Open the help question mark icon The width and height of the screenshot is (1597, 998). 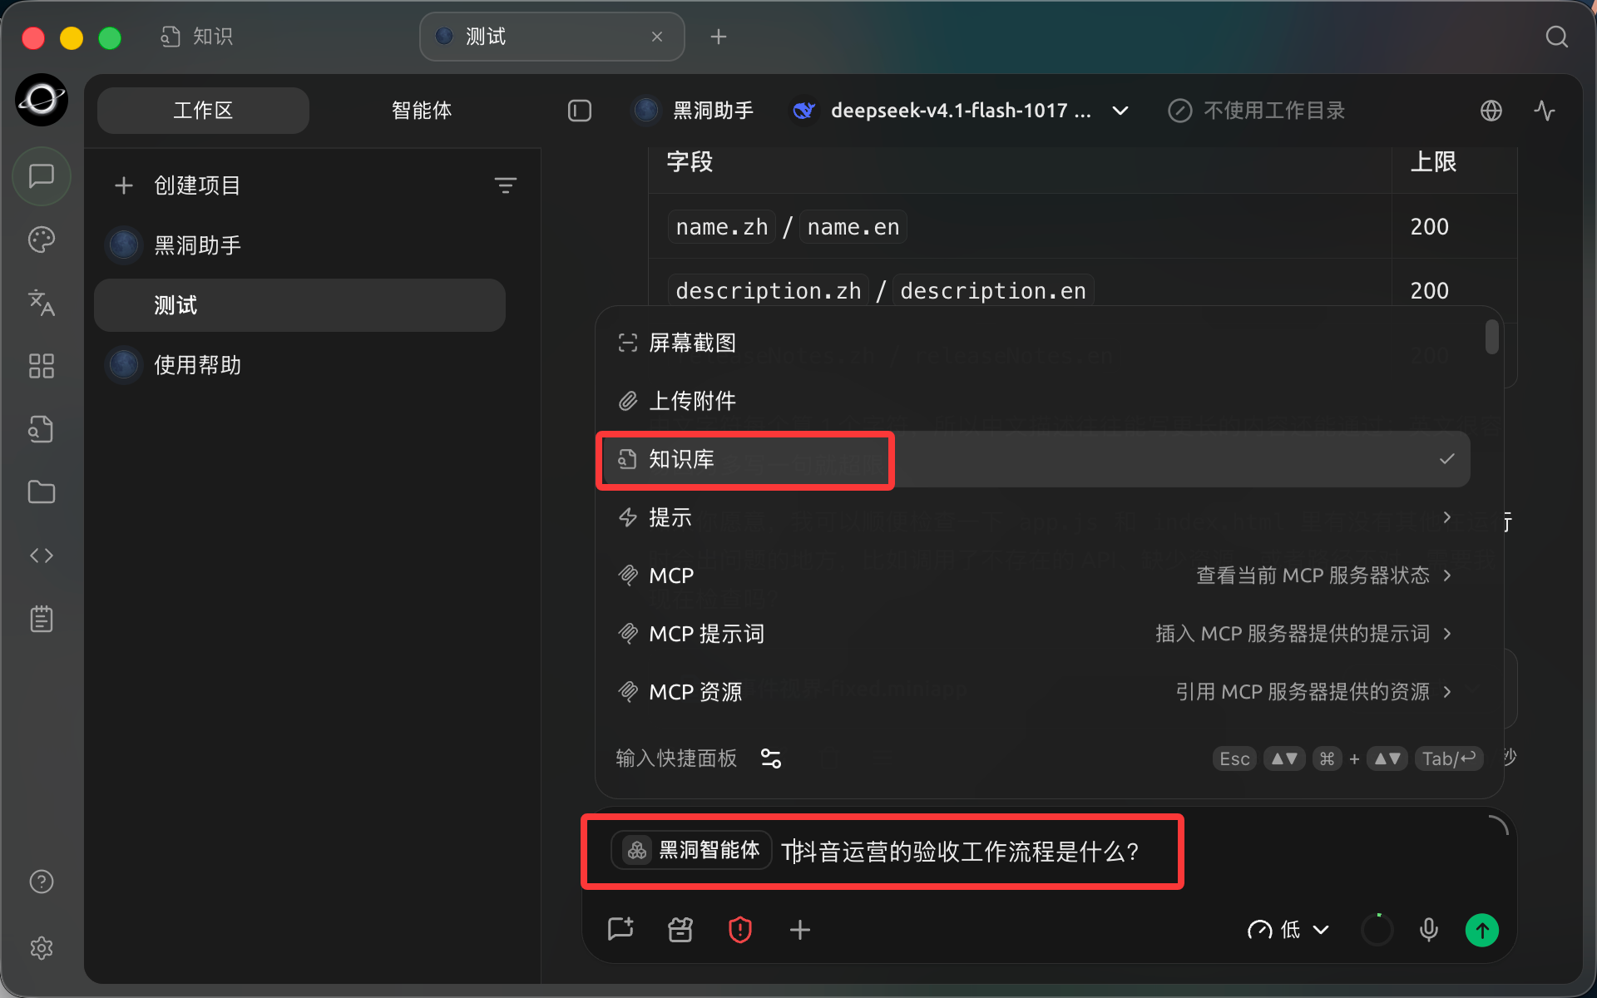pyautogui.click(x=41, y=882)
